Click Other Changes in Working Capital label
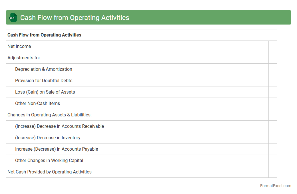Image resolution: width=297 pixels, height=194 pixels. 49,161
